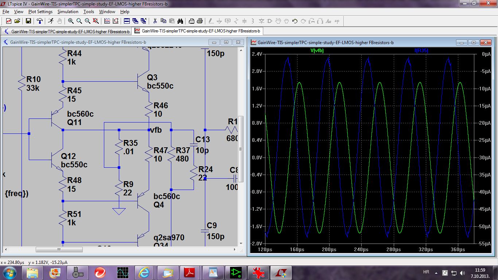The width and height of the screenshot is (498, 280).
Task: Click the vfb net label in schematic
Action: pos(156,130)
